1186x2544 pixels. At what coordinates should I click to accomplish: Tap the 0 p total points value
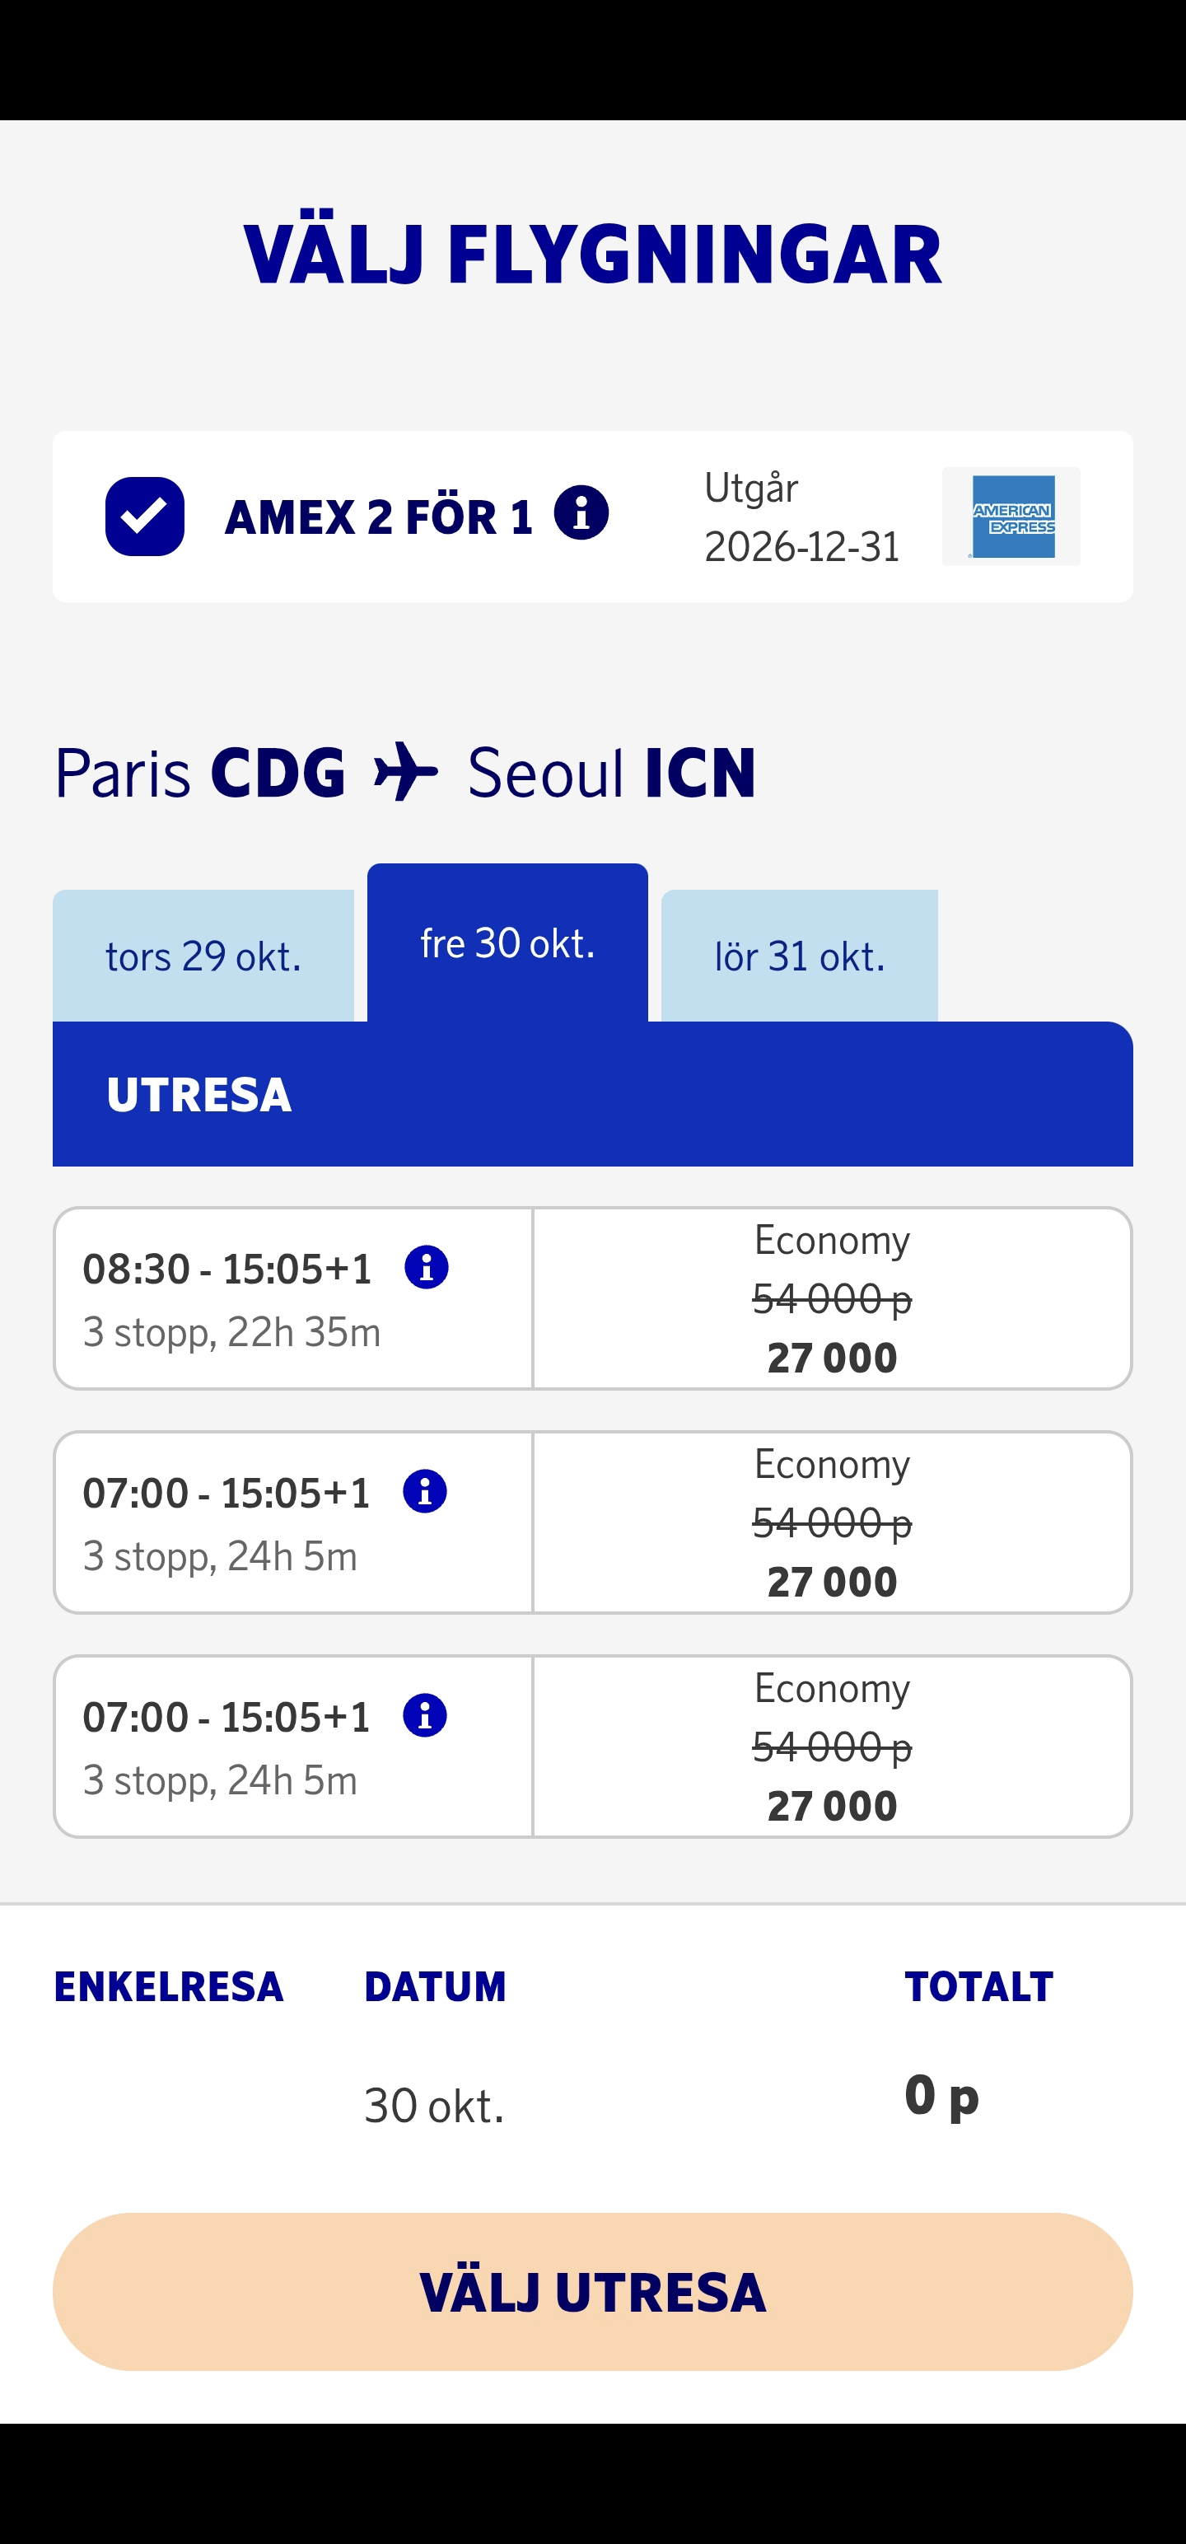click(941, 2096)
